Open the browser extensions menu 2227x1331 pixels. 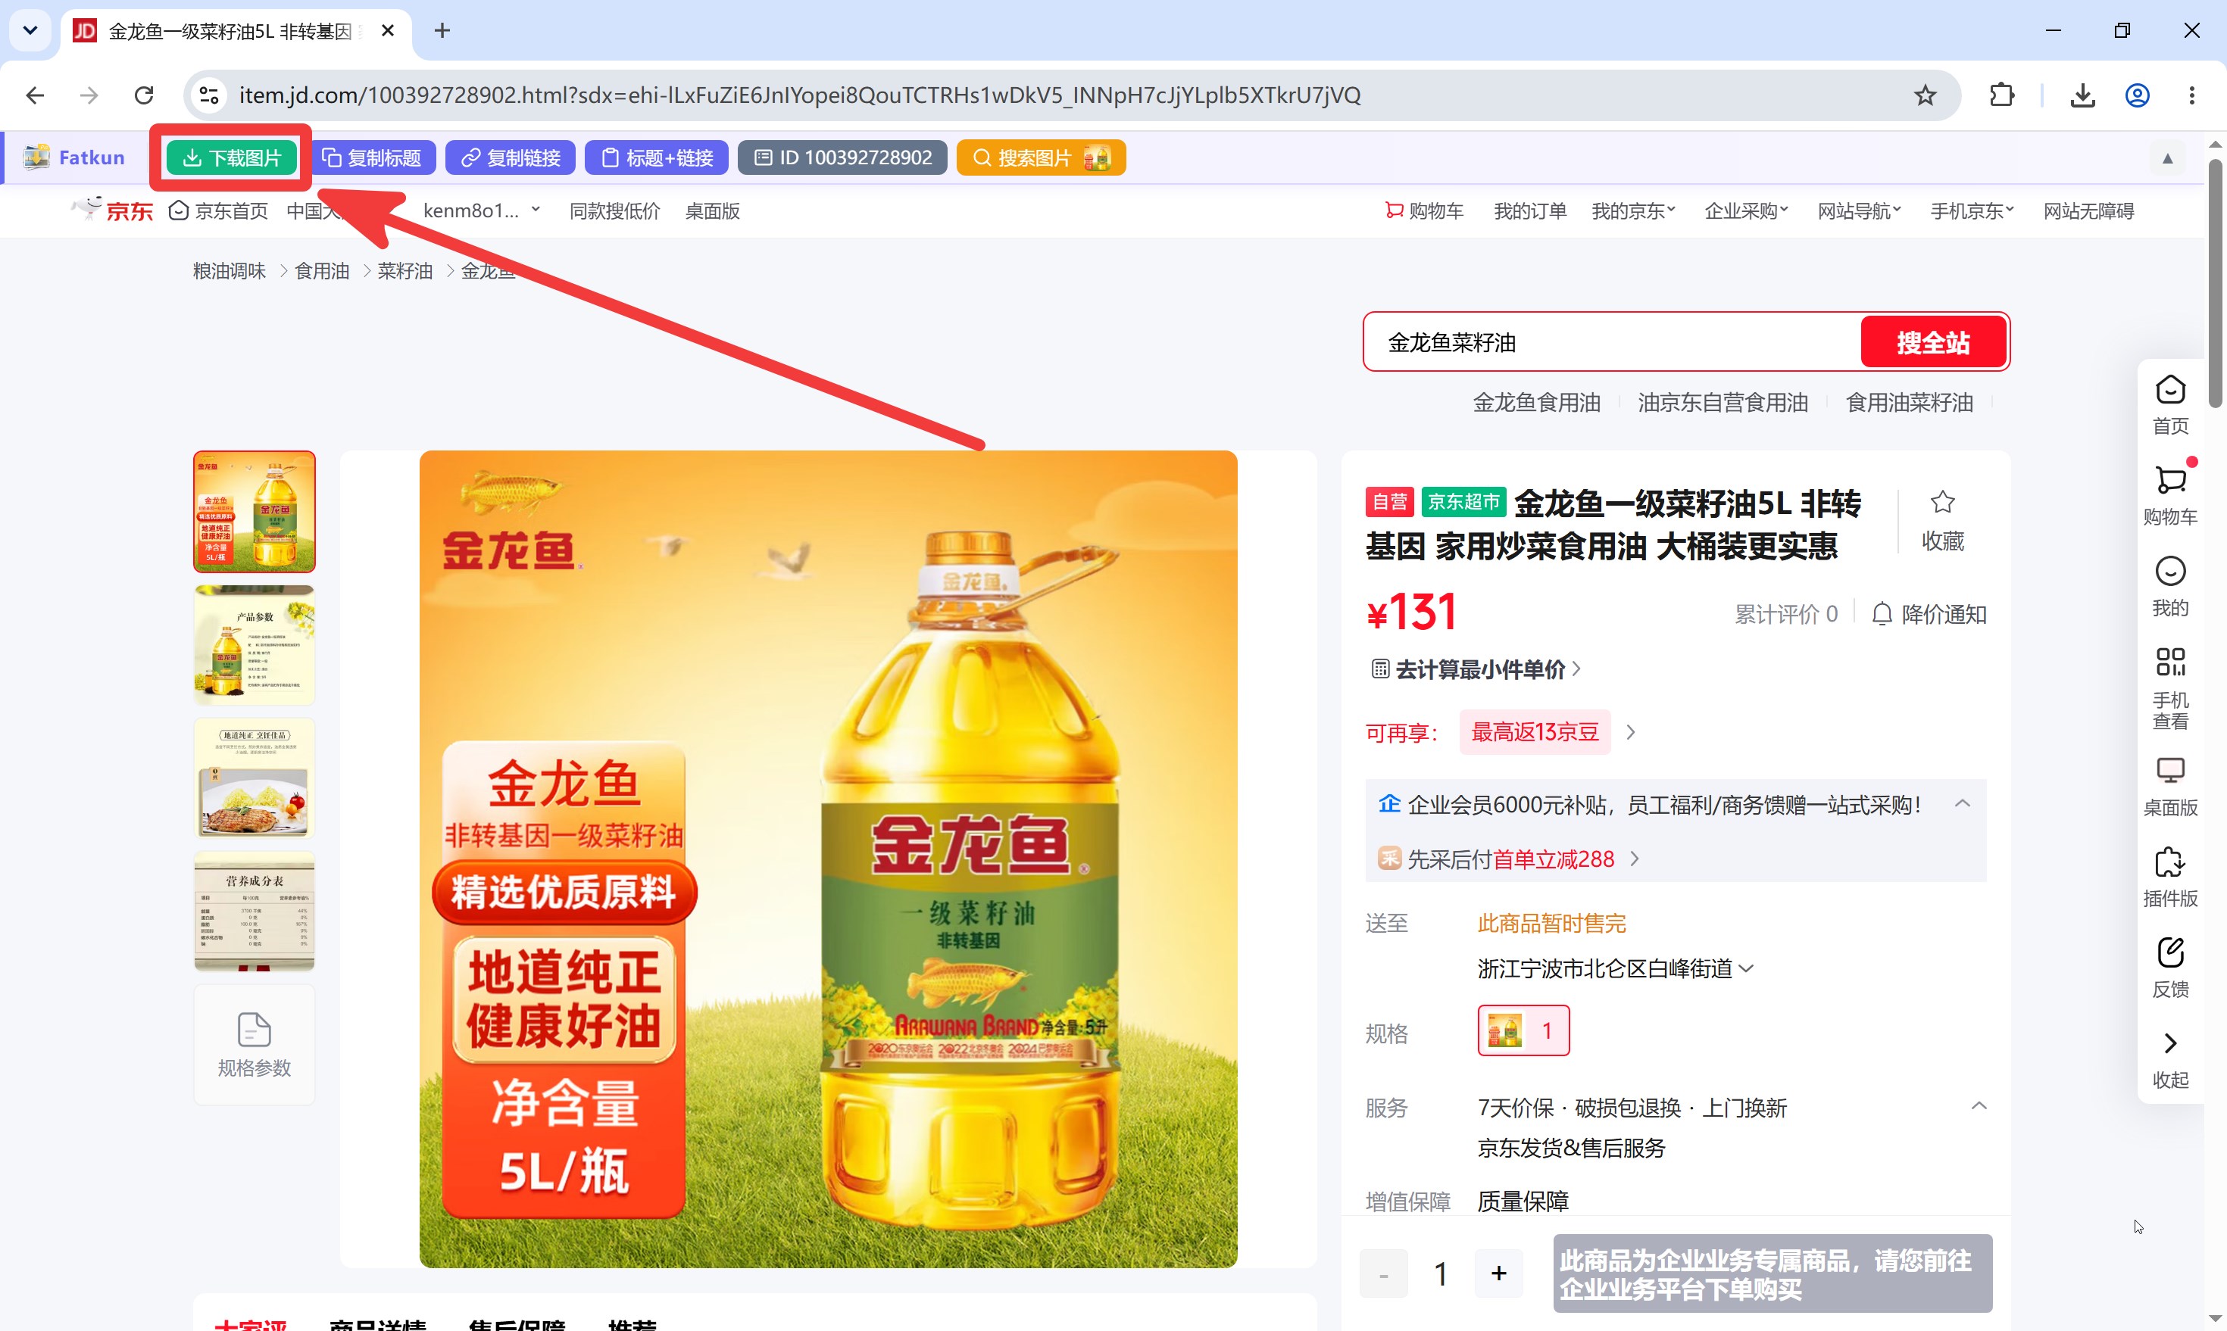click(x=2002, y=95)
